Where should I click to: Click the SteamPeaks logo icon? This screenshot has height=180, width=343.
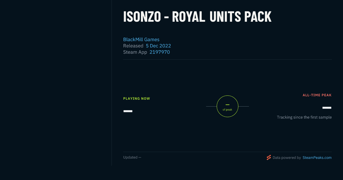coord(269,157)
